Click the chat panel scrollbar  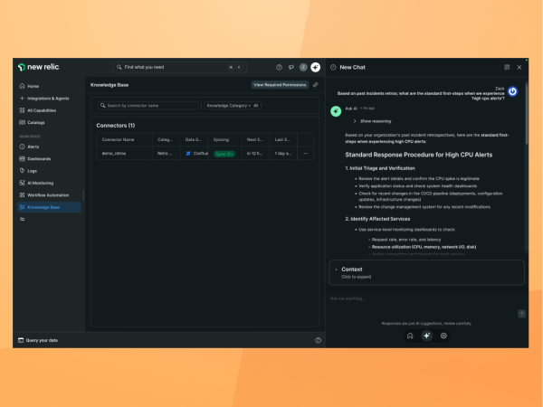point(527,112)
